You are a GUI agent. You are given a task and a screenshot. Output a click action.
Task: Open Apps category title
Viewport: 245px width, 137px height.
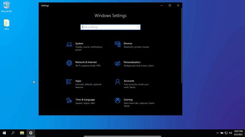(78, 81)
